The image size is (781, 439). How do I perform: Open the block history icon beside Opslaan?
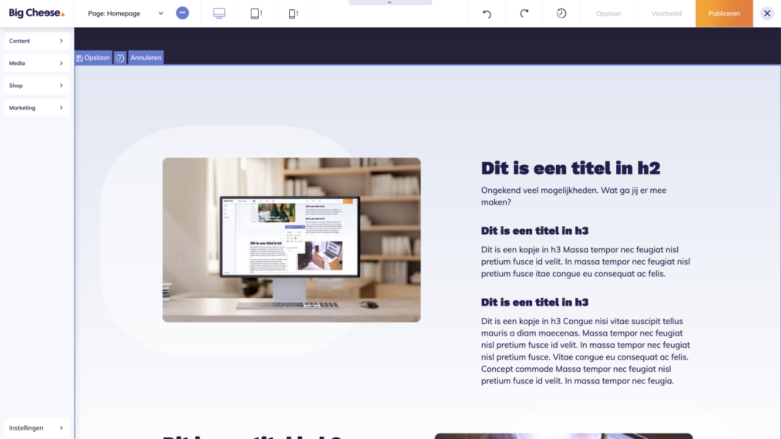[x=120, y=58]
